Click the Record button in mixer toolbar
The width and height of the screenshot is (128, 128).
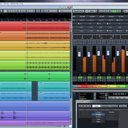point(119,11)
